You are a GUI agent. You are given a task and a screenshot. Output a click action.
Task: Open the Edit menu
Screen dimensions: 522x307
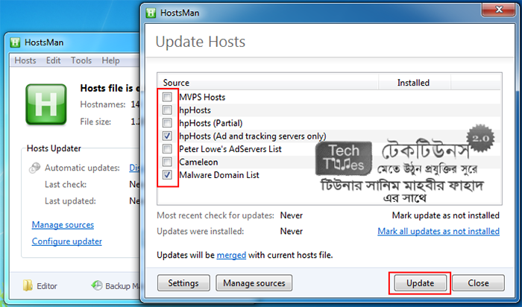coord(53,60)
